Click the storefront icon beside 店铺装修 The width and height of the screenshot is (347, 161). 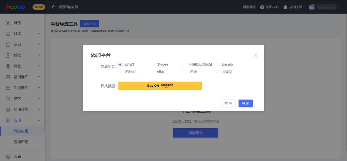tap(8, 109)
